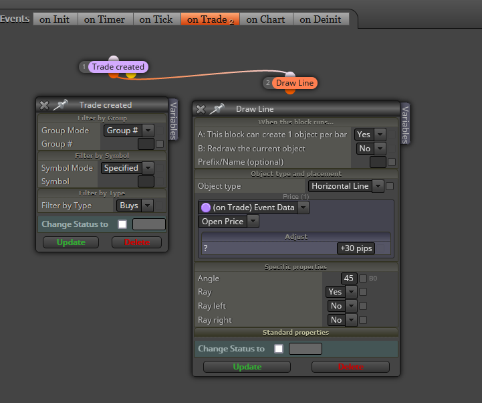The height and width of the screenshot is (403, 482).
Task: Click the Angle value field
Action: click(x=349, y=278)
